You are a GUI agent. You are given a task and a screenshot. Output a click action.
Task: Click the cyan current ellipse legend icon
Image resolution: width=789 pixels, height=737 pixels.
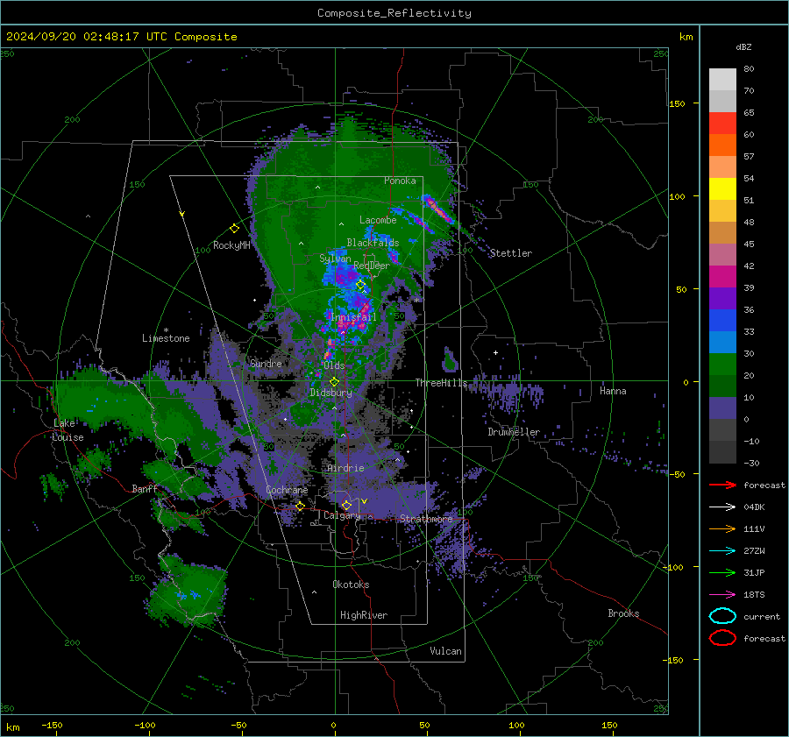(x=722, y=616)
